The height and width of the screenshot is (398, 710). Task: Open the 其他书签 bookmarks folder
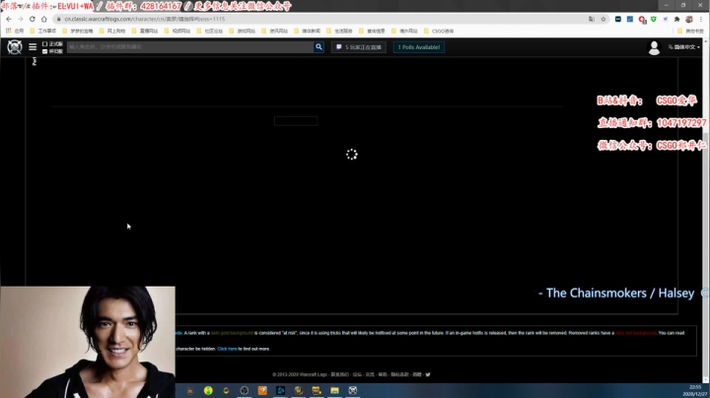tap(690, 31)
